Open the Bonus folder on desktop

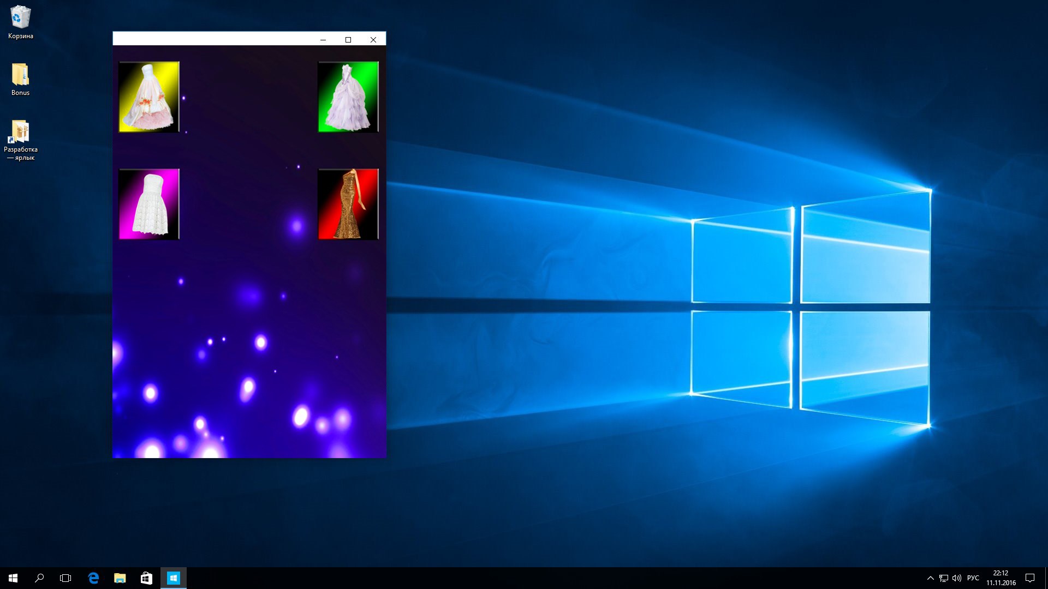[x=21, y=75]
